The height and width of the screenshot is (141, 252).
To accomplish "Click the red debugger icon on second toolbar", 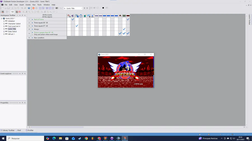I will point(20,12).
